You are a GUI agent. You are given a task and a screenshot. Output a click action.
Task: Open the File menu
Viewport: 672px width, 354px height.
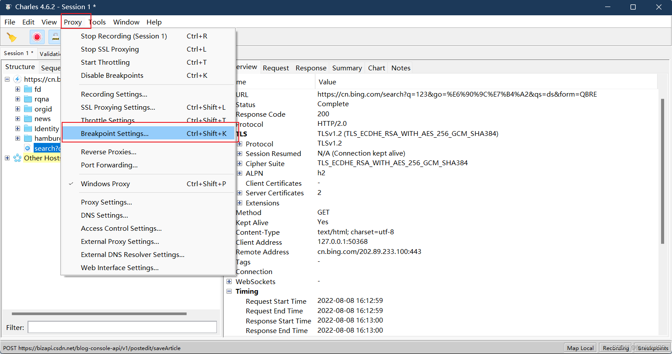tap(10, 22)
